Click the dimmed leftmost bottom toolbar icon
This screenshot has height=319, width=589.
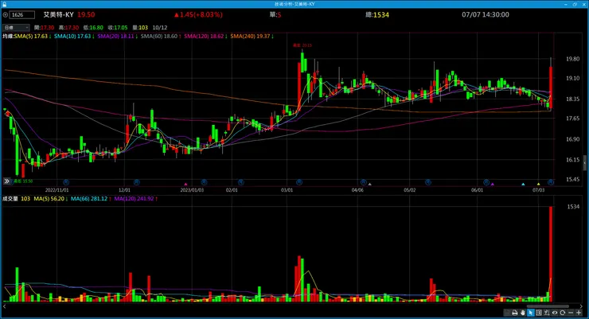[507, 313]
